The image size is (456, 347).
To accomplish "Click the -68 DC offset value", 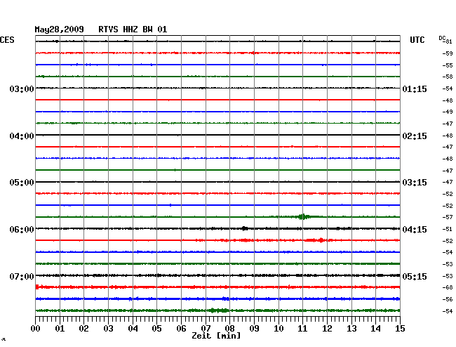I will (447, 287).
